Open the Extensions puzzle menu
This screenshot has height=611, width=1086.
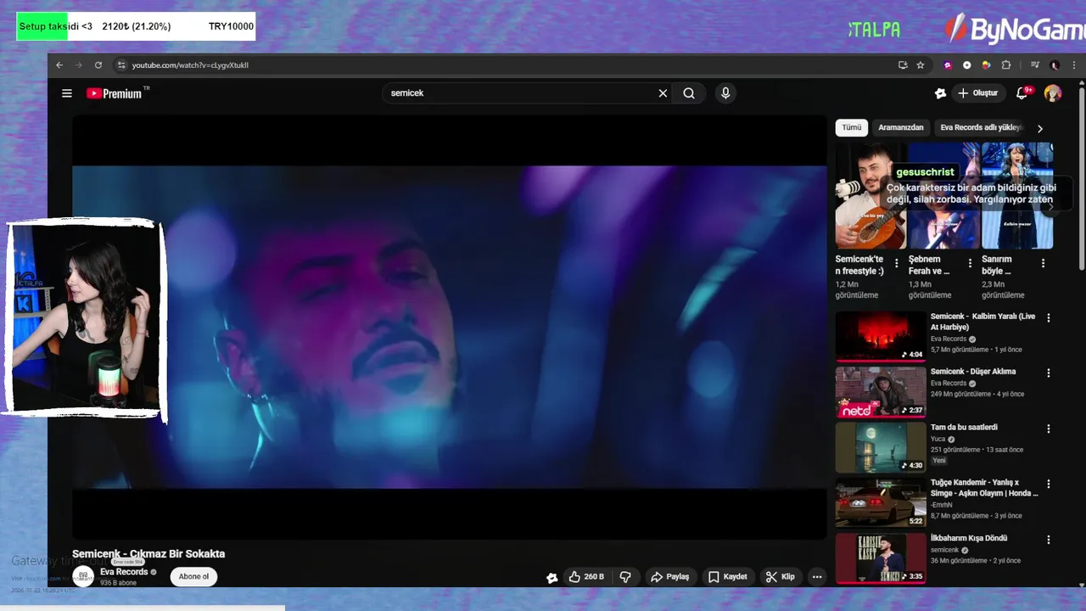pos(1006,65)
